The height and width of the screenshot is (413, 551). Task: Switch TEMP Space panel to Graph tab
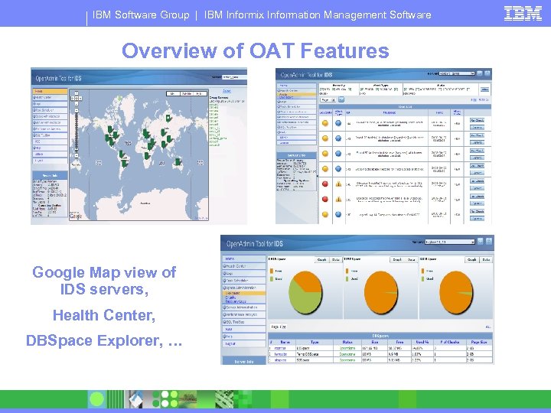point(397,259)
